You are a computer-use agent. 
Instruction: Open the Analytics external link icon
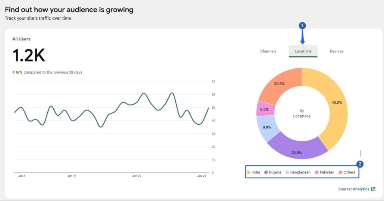point(373,189)
